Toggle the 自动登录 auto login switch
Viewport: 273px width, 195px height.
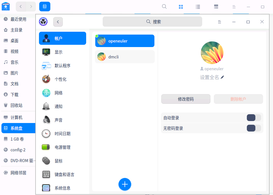click(x=254, y=118)
